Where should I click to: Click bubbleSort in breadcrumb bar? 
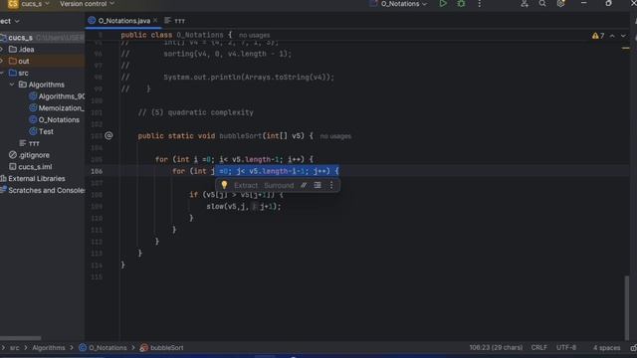(x=162, y=348)
